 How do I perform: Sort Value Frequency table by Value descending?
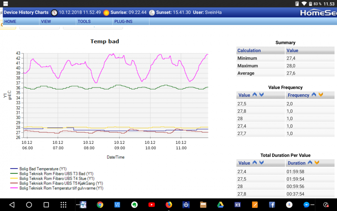pyautogui.click(x=261, y=95)
